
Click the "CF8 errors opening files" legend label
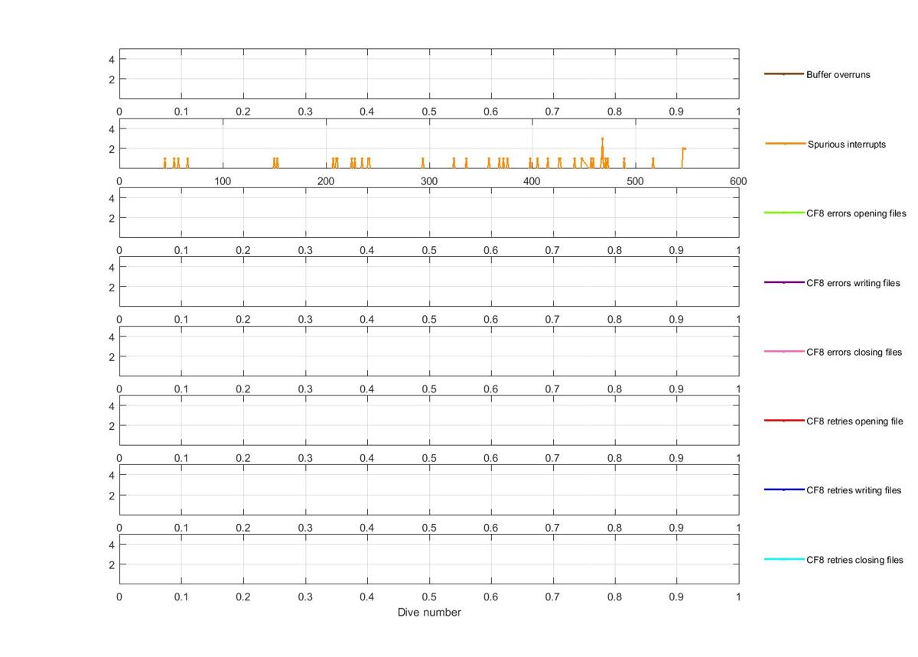[856, 213]
